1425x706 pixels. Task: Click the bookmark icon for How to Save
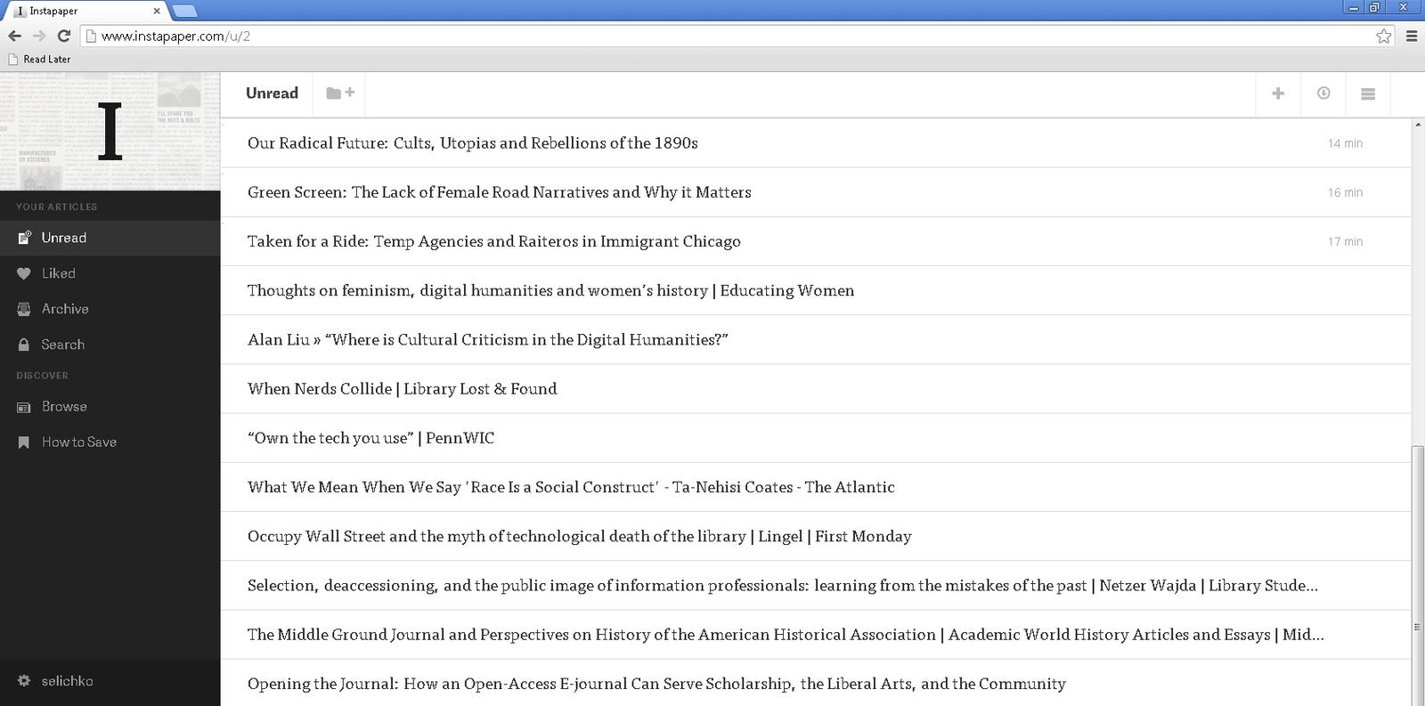pyautogui.click(x=24, y=442)
